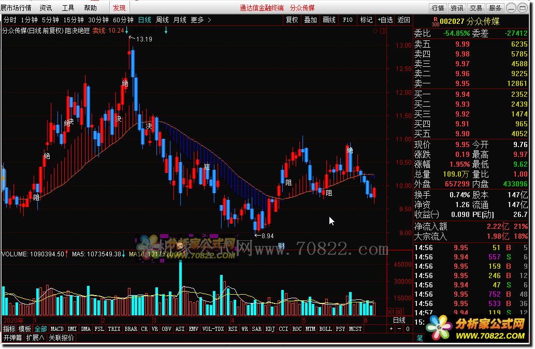Select the 日线 daily period
535x349 pixels.
coord(144,20)
